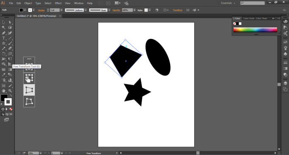Open the Swatches panel from dock
Image resolution: width=289 pixels, height=155 pixels.
(x=285, y=42)
